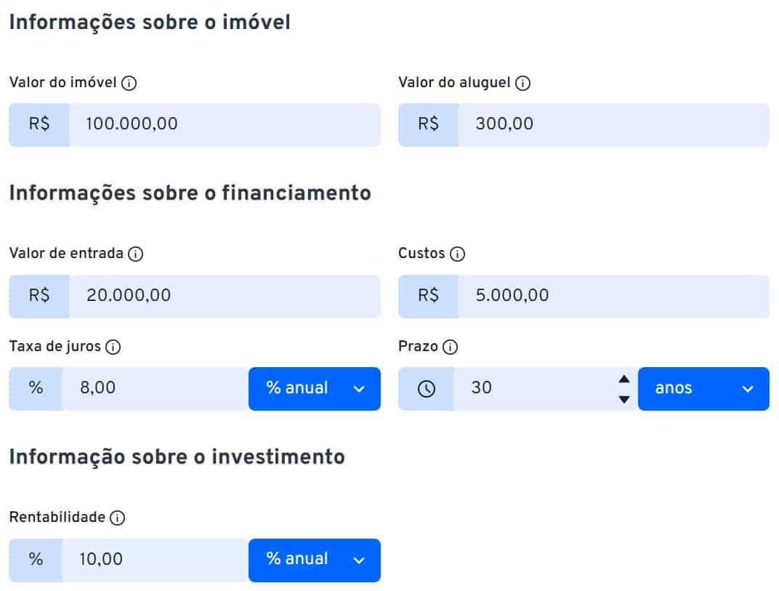Click the info icon beside Taxa de juros
The image size is (779, 591).
[x=112, y=347]
